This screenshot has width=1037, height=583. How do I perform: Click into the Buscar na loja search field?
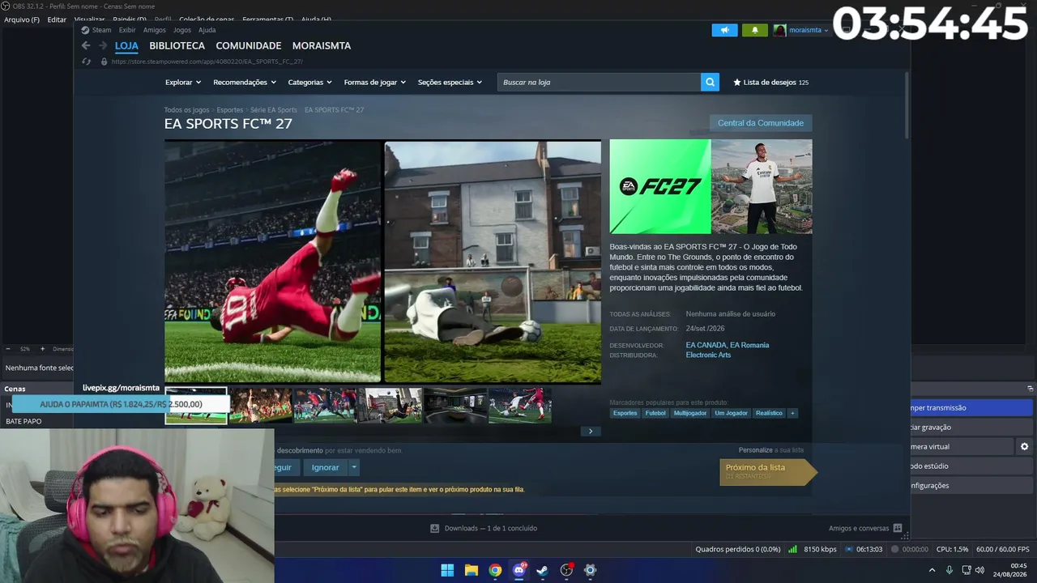click(x=600, y=82)
